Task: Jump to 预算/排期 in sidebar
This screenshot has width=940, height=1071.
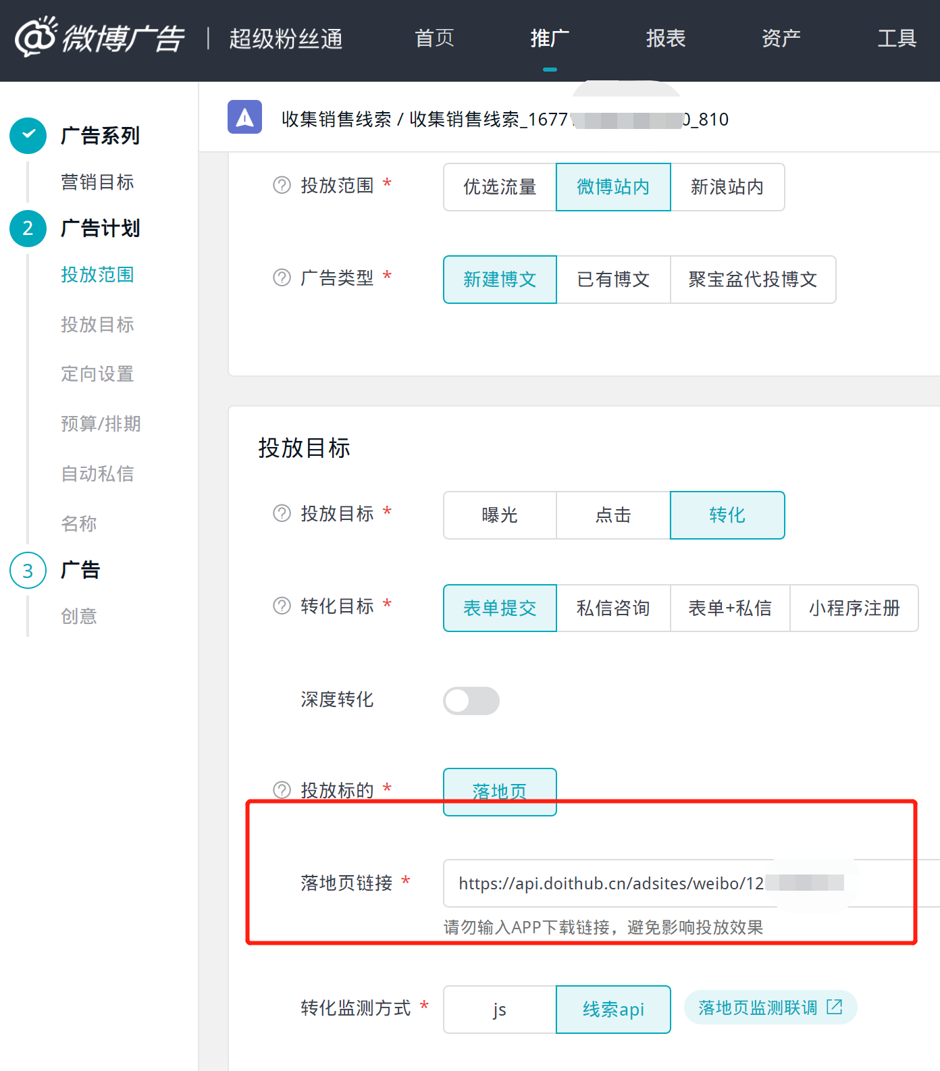Action: (x=101, y=424)
